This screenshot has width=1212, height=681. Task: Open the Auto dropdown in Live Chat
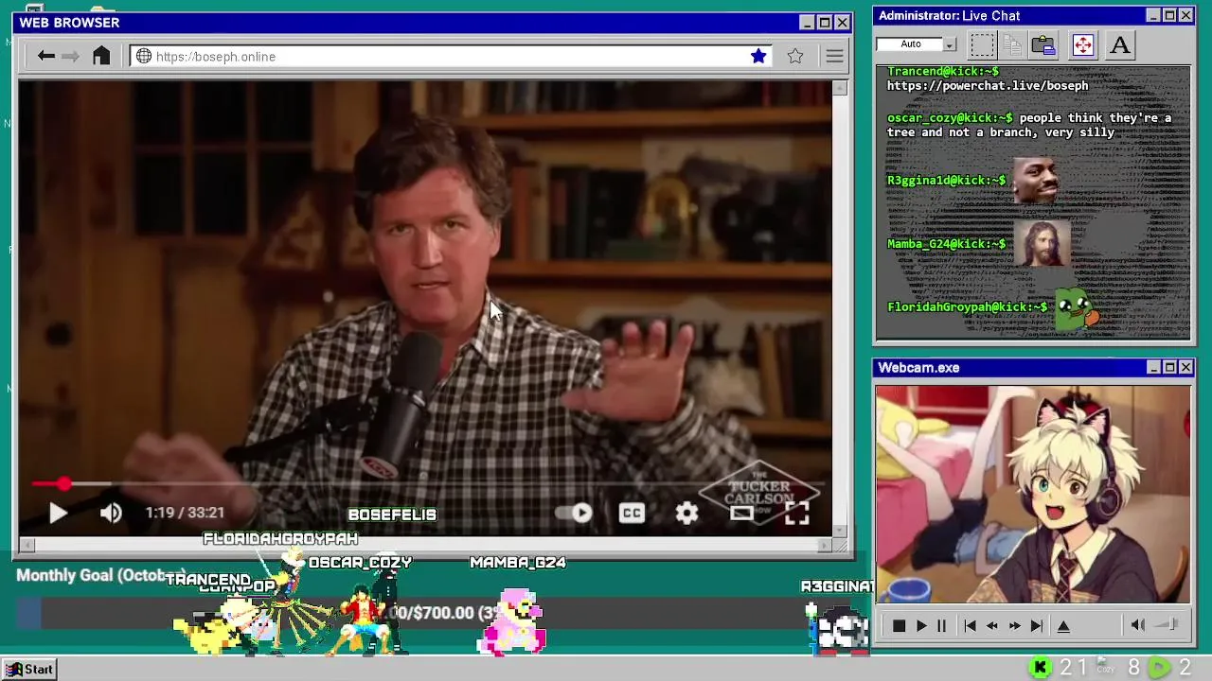[x=950, y=44]
